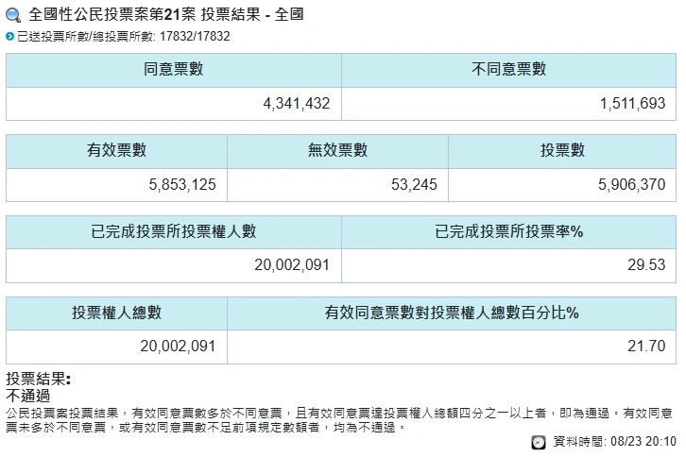Click the 同意票數 column header
This screenshot has height=457, width=686.
click(x=174, y=69)
